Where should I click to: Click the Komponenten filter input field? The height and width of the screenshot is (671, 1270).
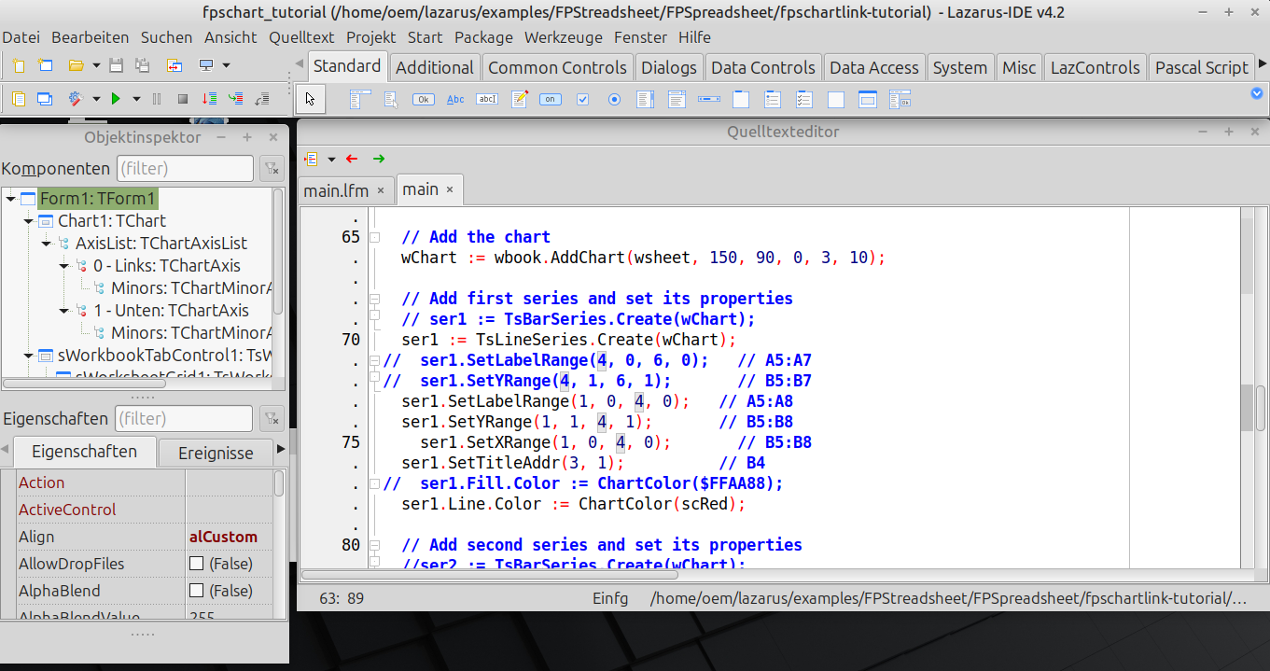185,169
